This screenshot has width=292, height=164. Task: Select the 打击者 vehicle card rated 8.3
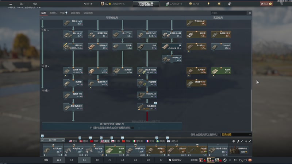122,47
